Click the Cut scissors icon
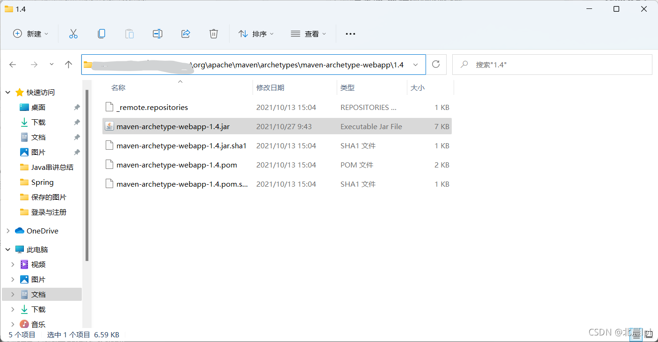The width and height of the screenshot is (658, 342). click(x=73, y=34)
